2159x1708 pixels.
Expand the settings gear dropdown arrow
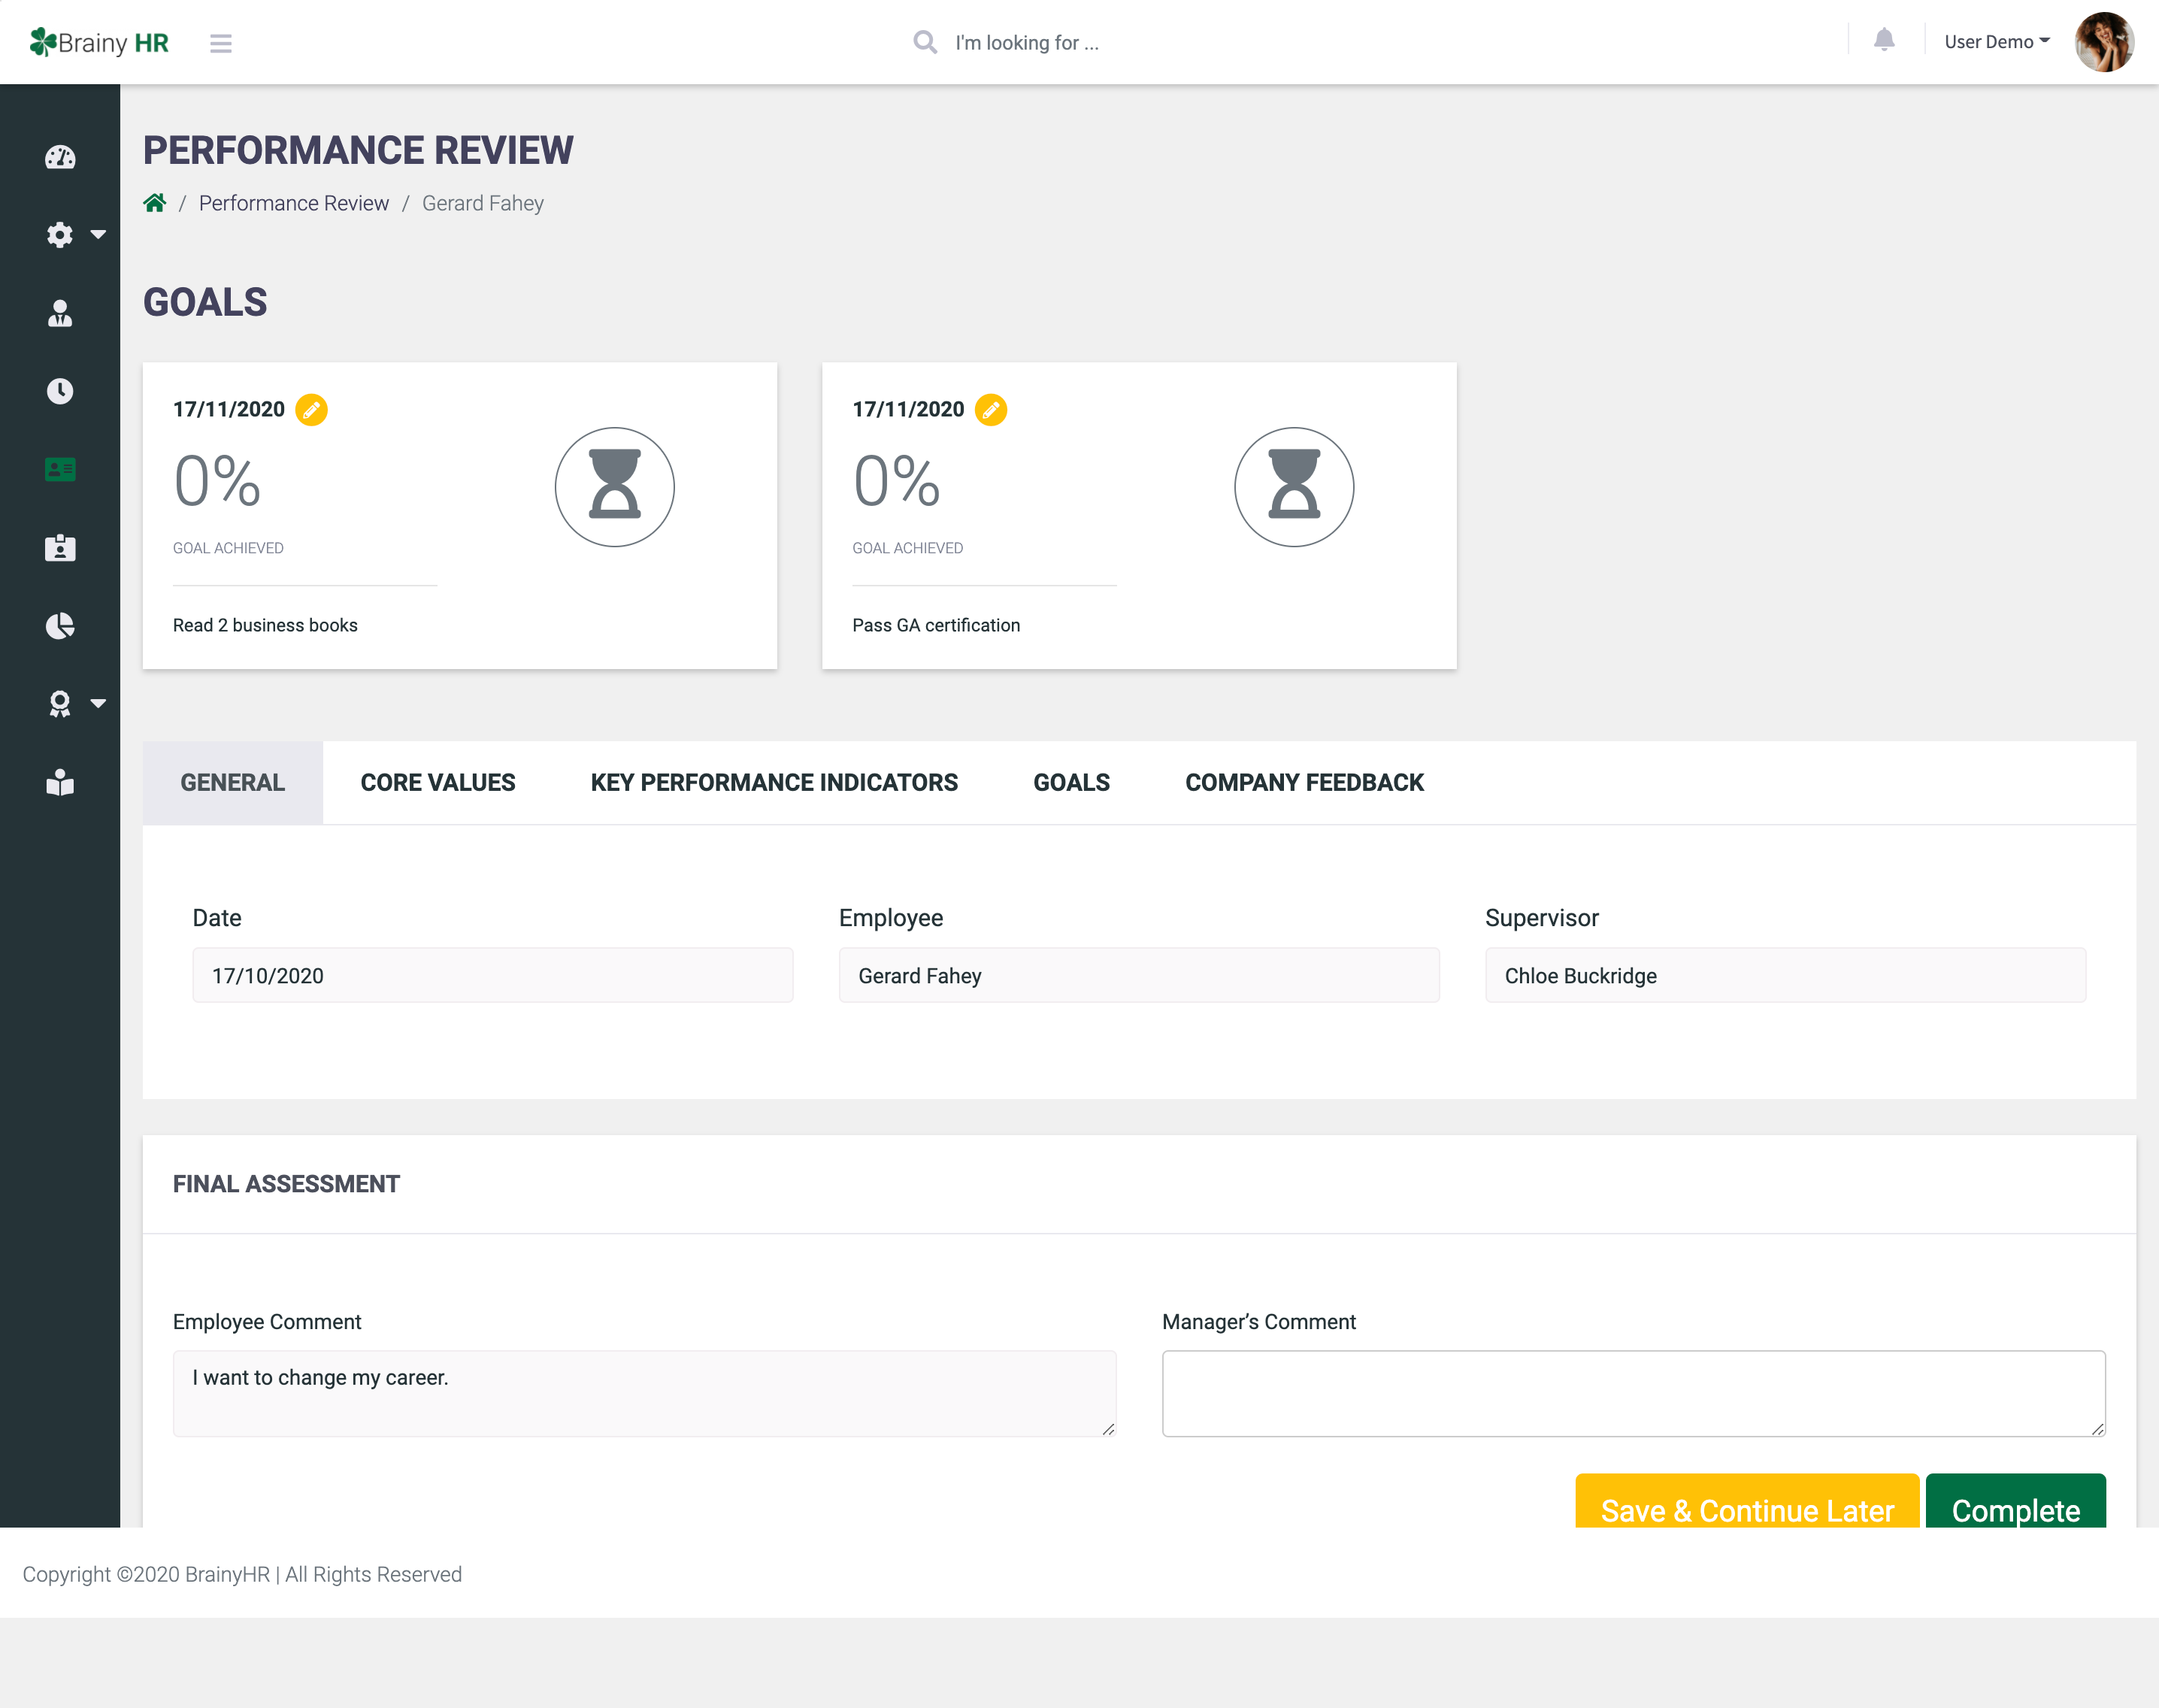pos(98,235)
